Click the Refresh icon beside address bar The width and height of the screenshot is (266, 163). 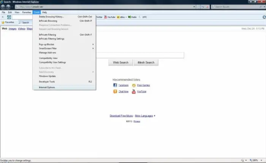pyautogui.click(x=203, y=7)
